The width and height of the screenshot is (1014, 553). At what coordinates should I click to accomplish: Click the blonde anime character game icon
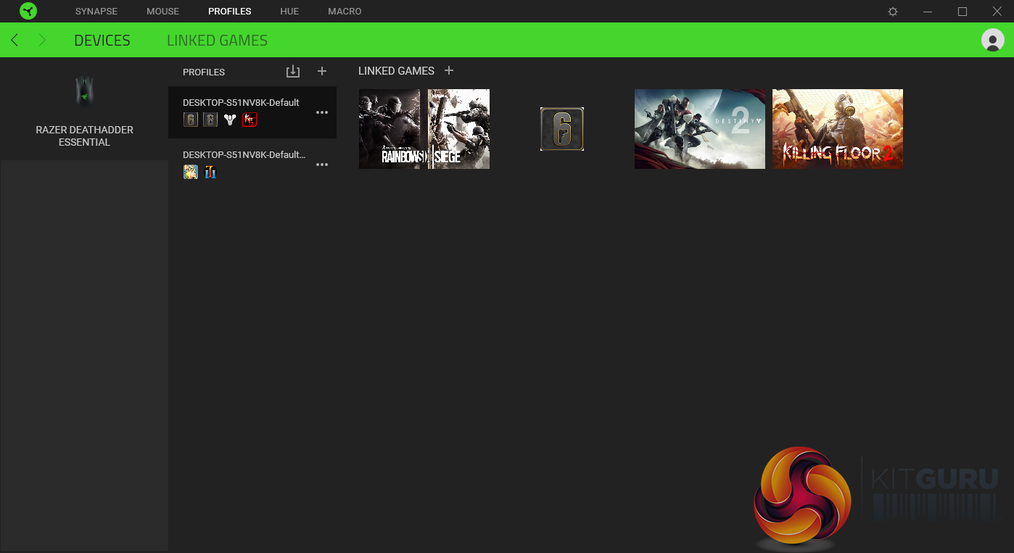(191, 172)
